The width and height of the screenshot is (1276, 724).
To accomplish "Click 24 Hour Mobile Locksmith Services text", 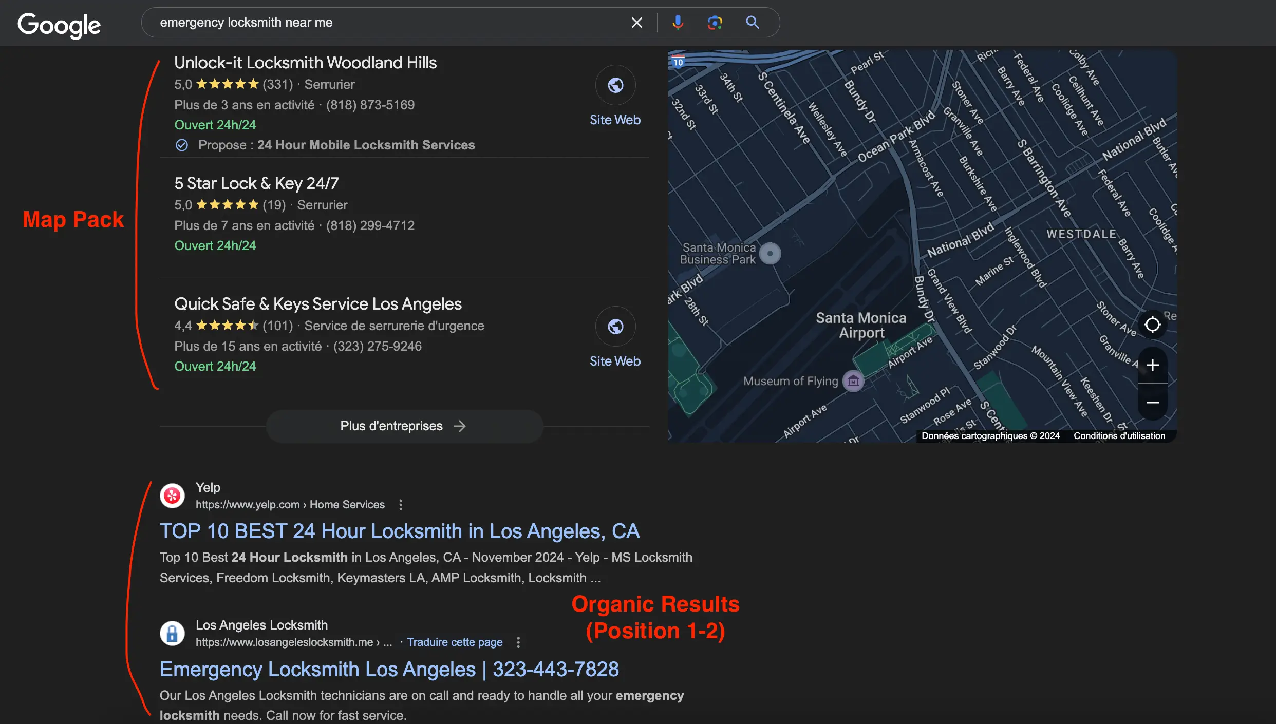I will 366,145.
